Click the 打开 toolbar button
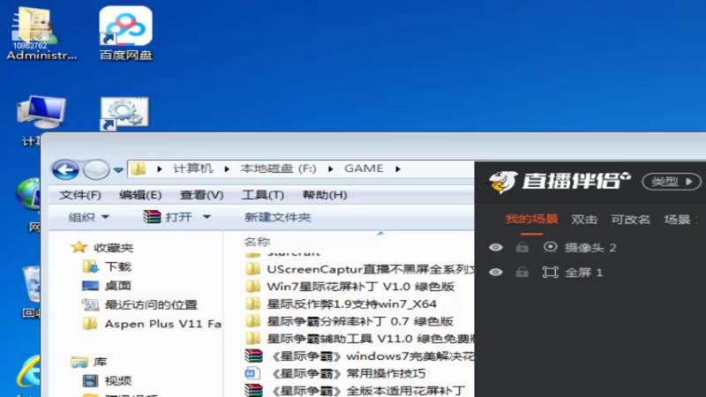The width and height of the screenshot is (706, 397). pyautogui.click(x=168, y=217)
